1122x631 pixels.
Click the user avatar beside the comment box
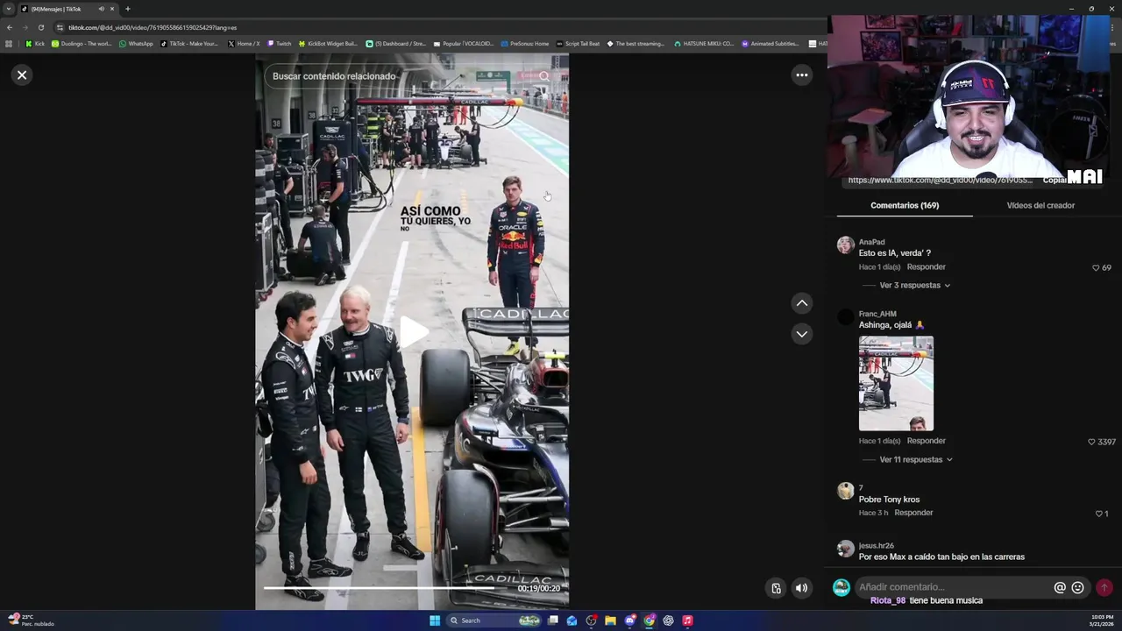tap(841, 587)
